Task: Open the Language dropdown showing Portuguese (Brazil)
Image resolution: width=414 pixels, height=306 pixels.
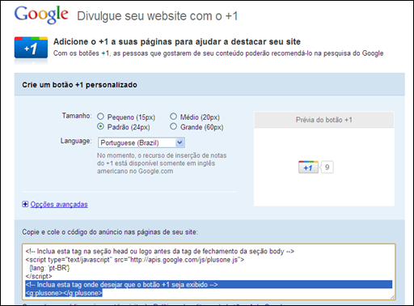Action: pos(142,142)
